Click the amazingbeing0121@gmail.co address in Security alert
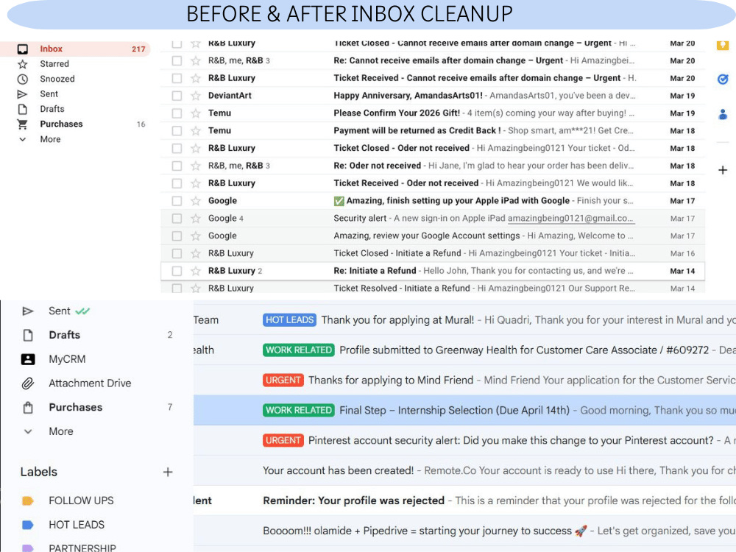 570,219
